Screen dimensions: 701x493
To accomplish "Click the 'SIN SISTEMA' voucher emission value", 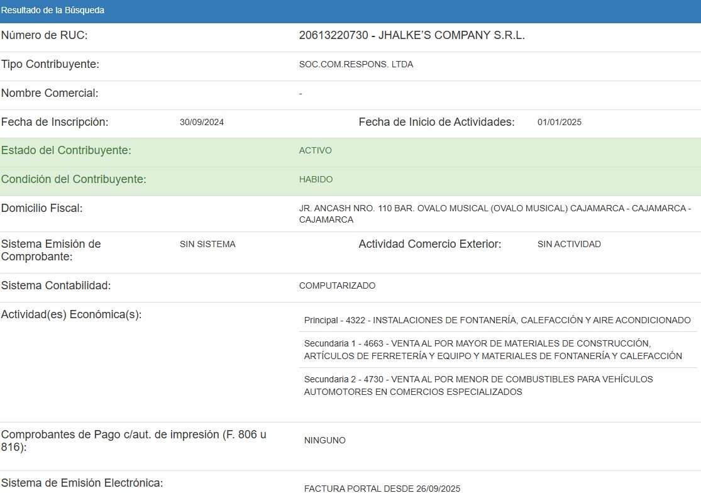I will click(x=207, y=245).
